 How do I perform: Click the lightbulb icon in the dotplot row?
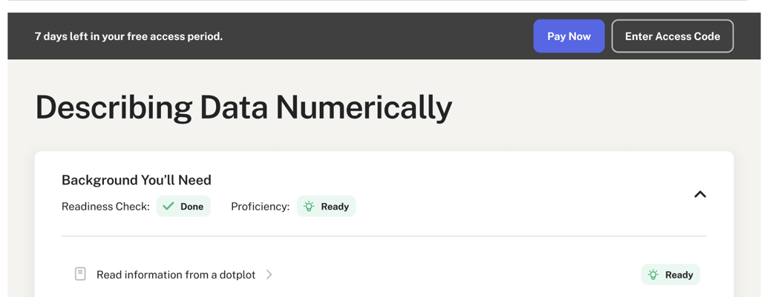(x=653, y=275)
